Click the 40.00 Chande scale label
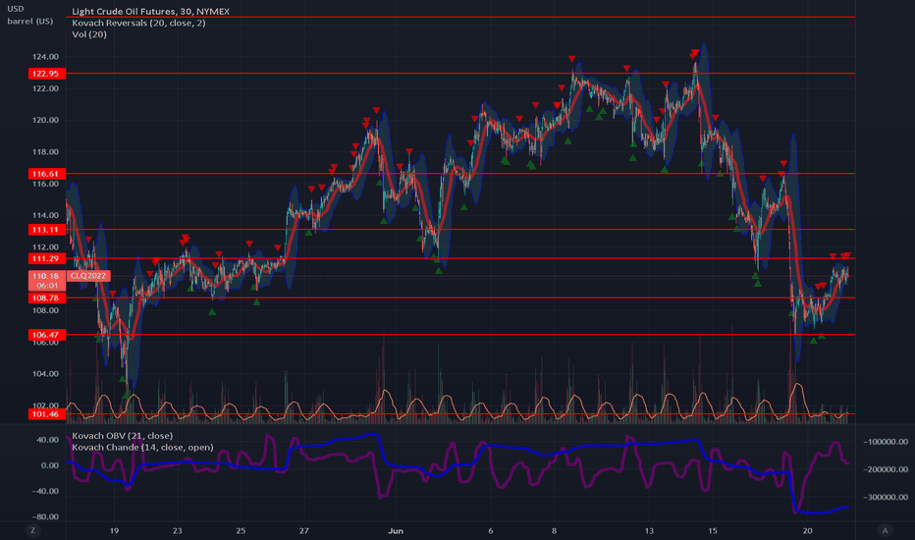 pos(48,440)
